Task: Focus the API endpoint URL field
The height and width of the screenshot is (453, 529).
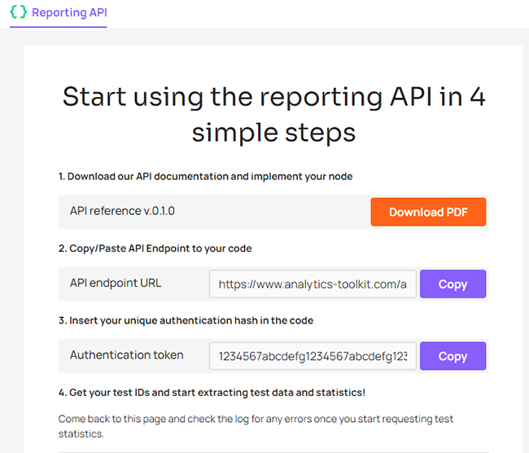Action: 313,284
